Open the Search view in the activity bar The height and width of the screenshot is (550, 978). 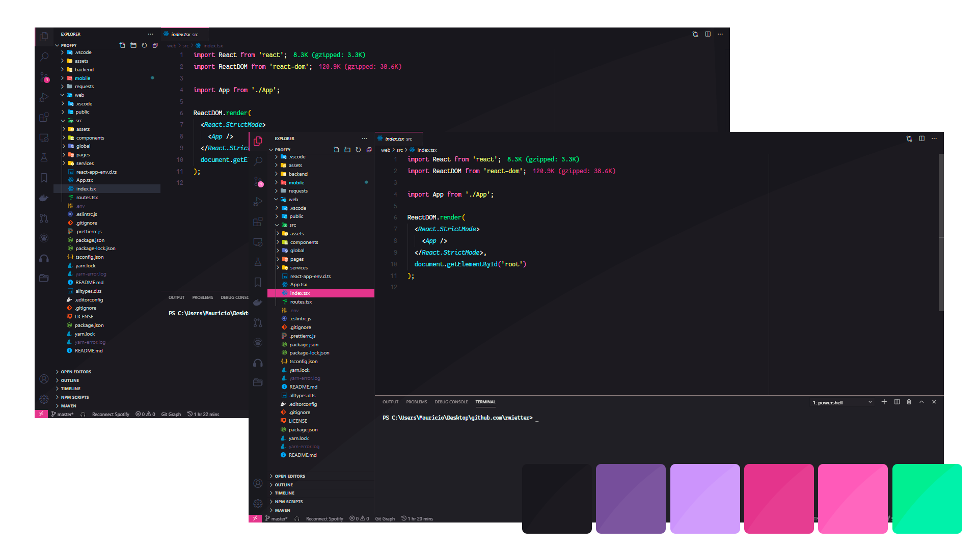[x=258, y=161]
